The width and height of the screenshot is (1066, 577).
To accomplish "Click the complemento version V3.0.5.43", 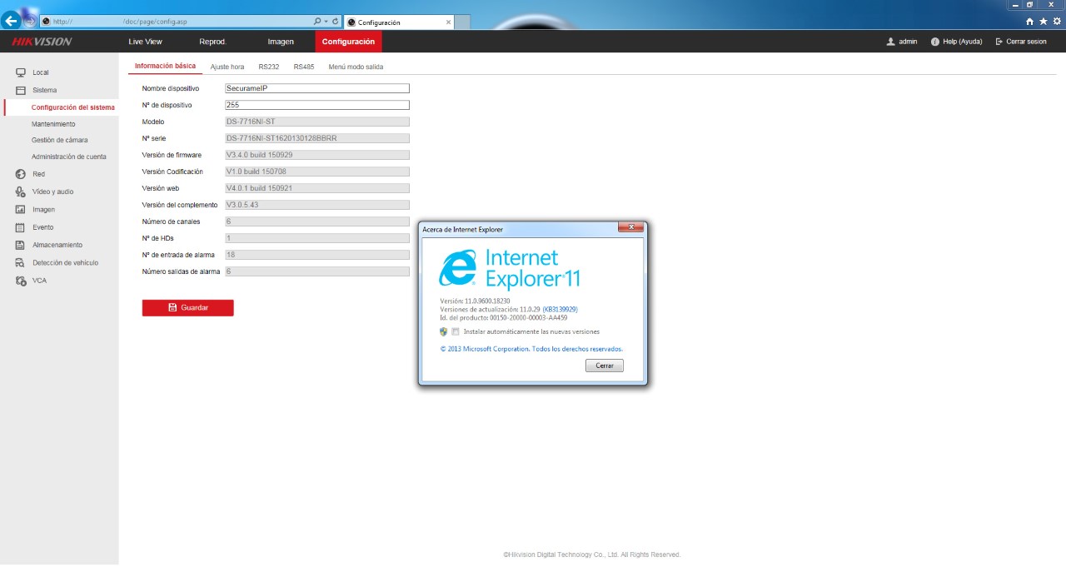I will pos(317,205).
